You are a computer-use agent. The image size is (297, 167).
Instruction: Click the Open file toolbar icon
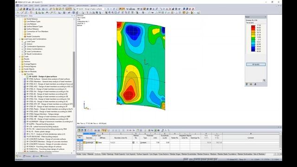(x=21, y=9)
